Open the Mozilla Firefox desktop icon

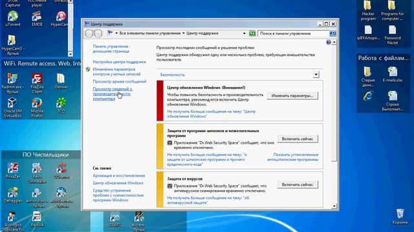(x=37, y=108)
